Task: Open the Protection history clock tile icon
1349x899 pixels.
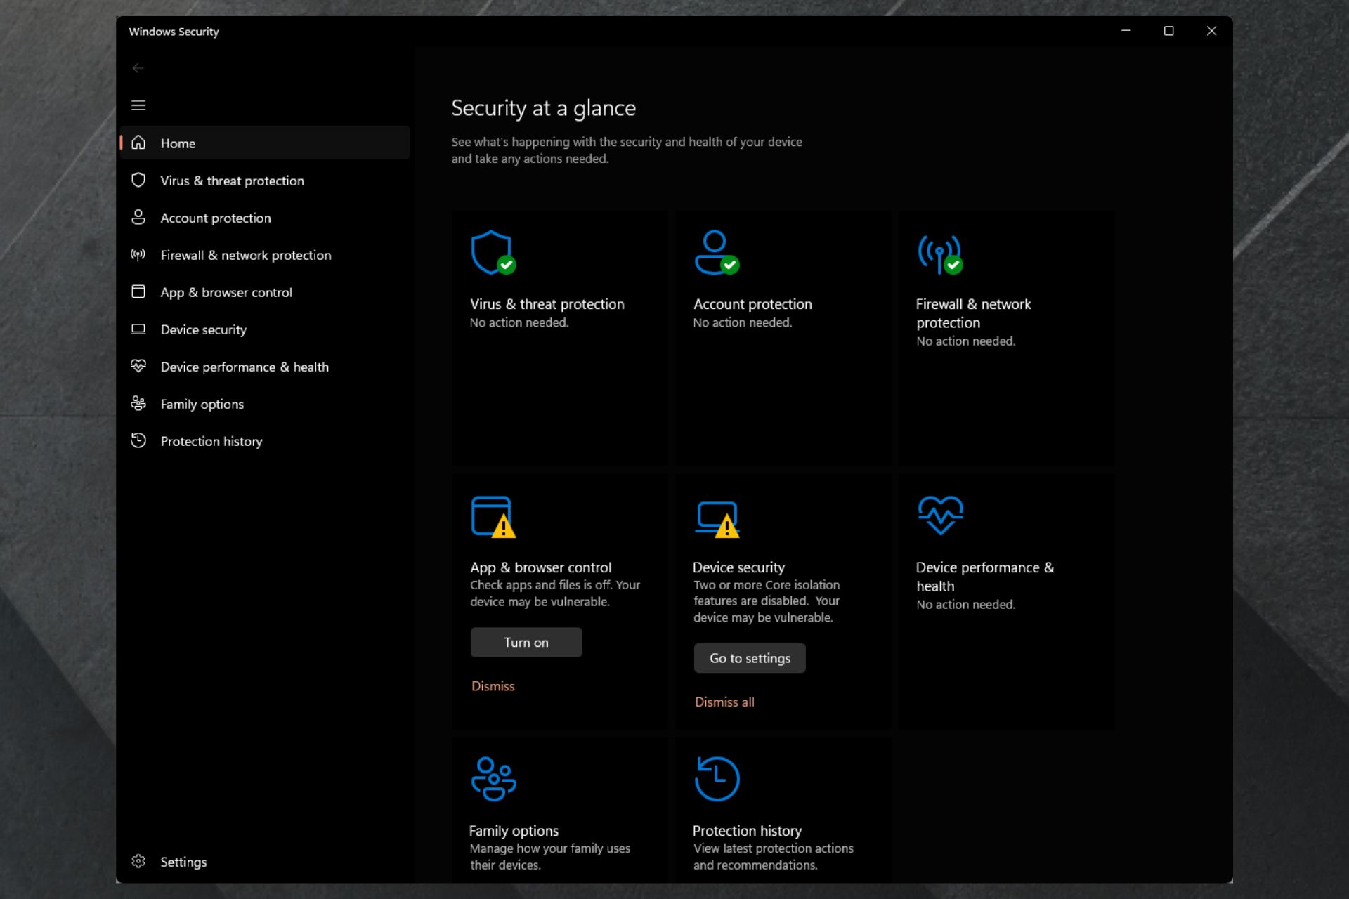Action: [x=717, y=779]
